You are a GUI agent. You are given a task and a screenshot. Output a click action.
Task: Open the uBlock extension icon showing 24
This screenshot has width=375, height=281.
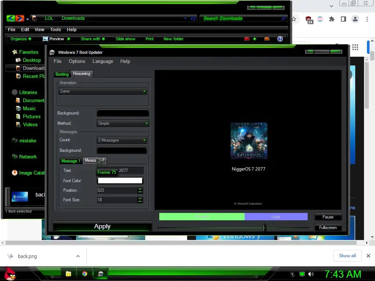tap(309, 20)
